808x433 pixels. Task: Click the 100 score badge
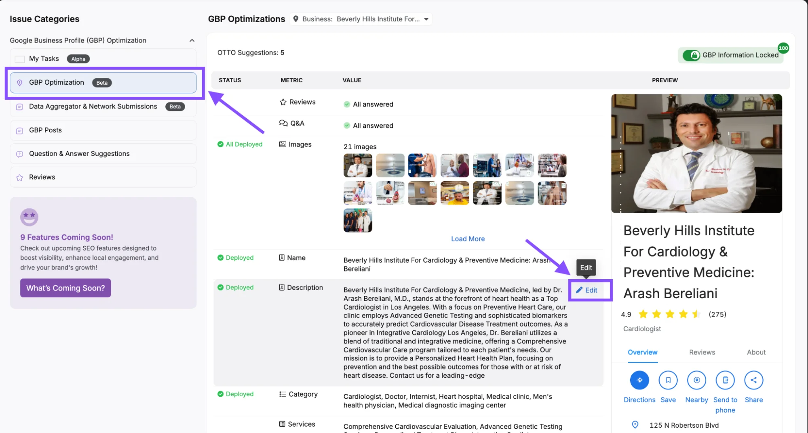click(783, 48)
